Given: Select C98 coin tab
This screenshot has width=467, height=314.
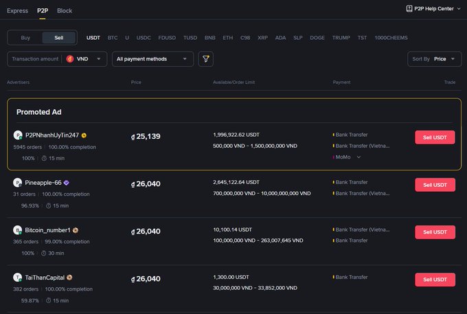Looking at the screenshot, I should pos(245,38).
